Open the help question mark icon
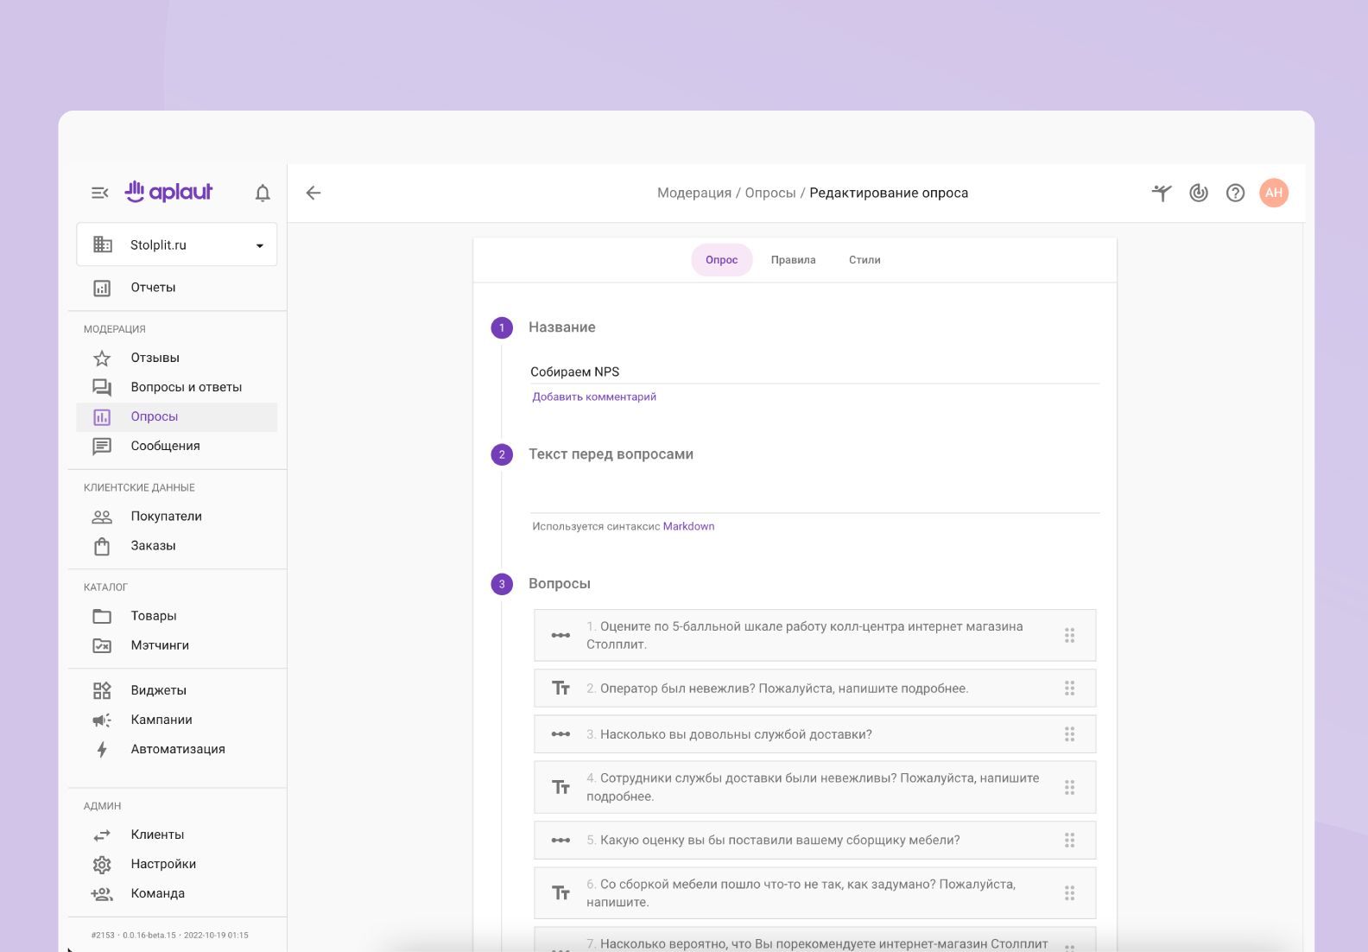1368x952 pixels. coord(1235,193)
